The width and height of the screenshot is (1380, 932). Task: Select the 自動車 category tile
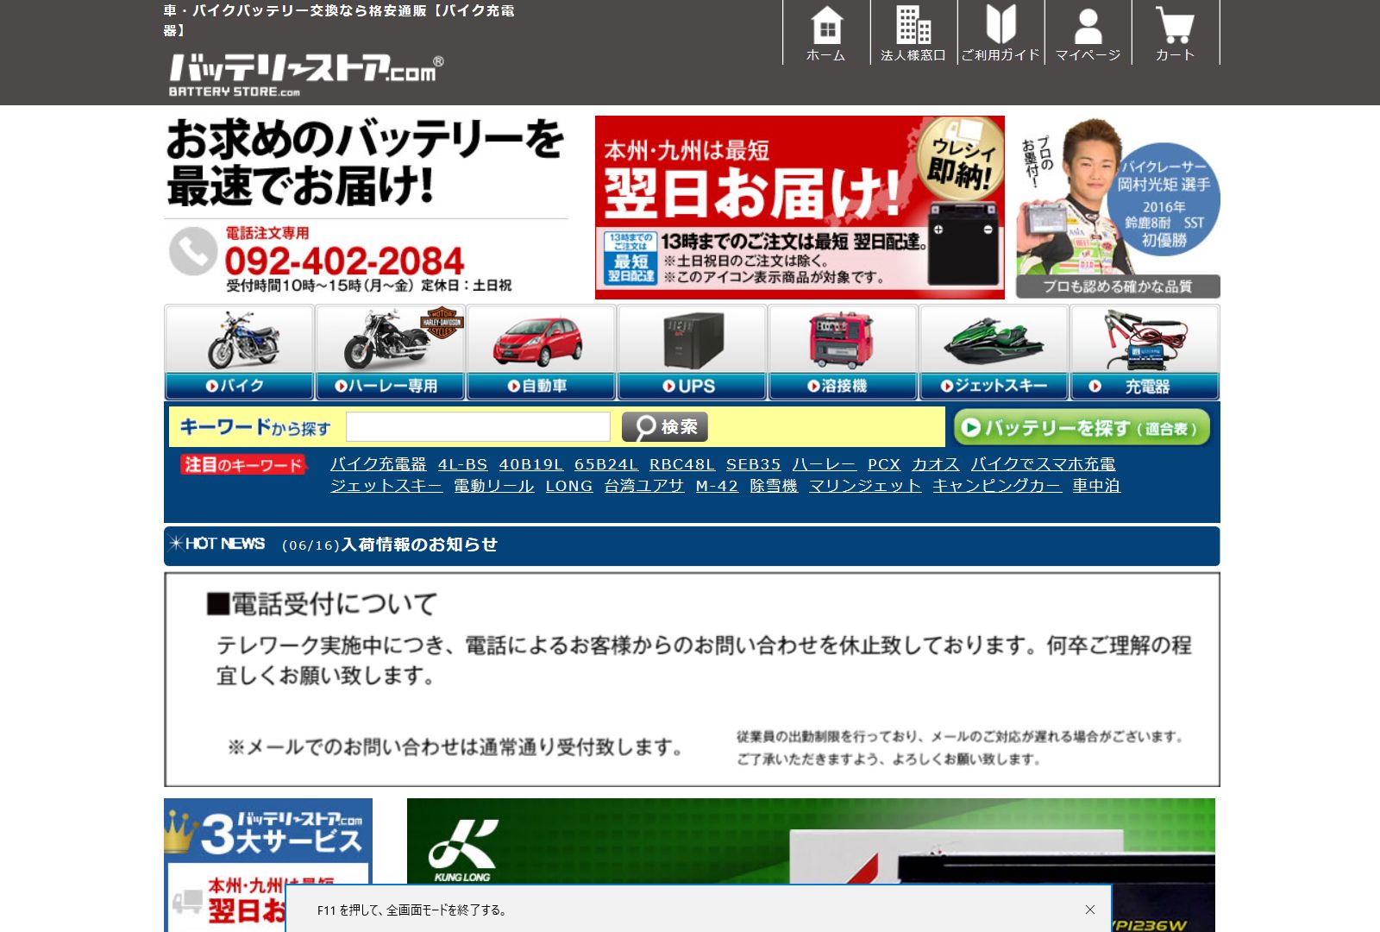541,352
